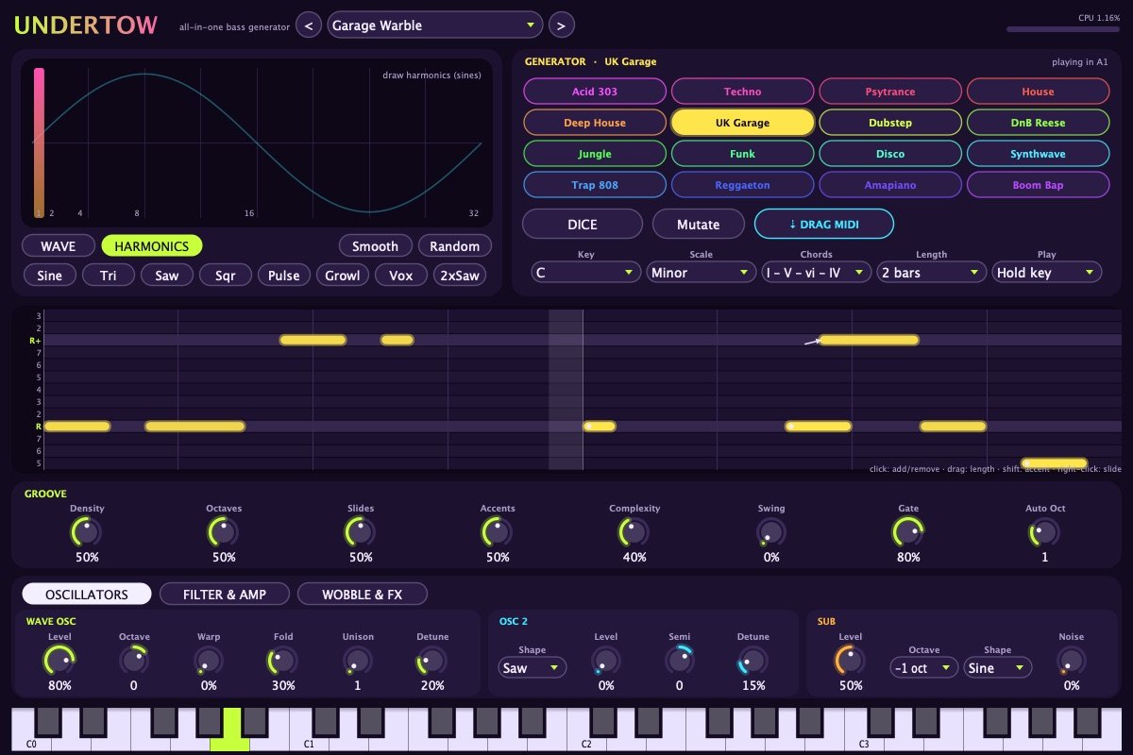Select the Saw wave shape
The height and width of the screenshot is (755, 1133).
pos(167,276)
